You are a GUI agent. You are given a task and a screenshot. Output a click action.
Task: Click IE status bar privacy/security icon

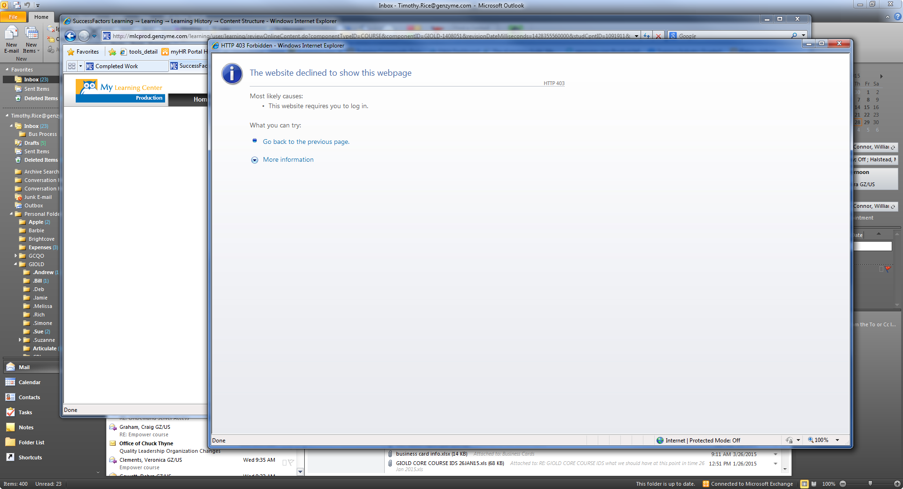pyautogui.click(x=789, y=440)
